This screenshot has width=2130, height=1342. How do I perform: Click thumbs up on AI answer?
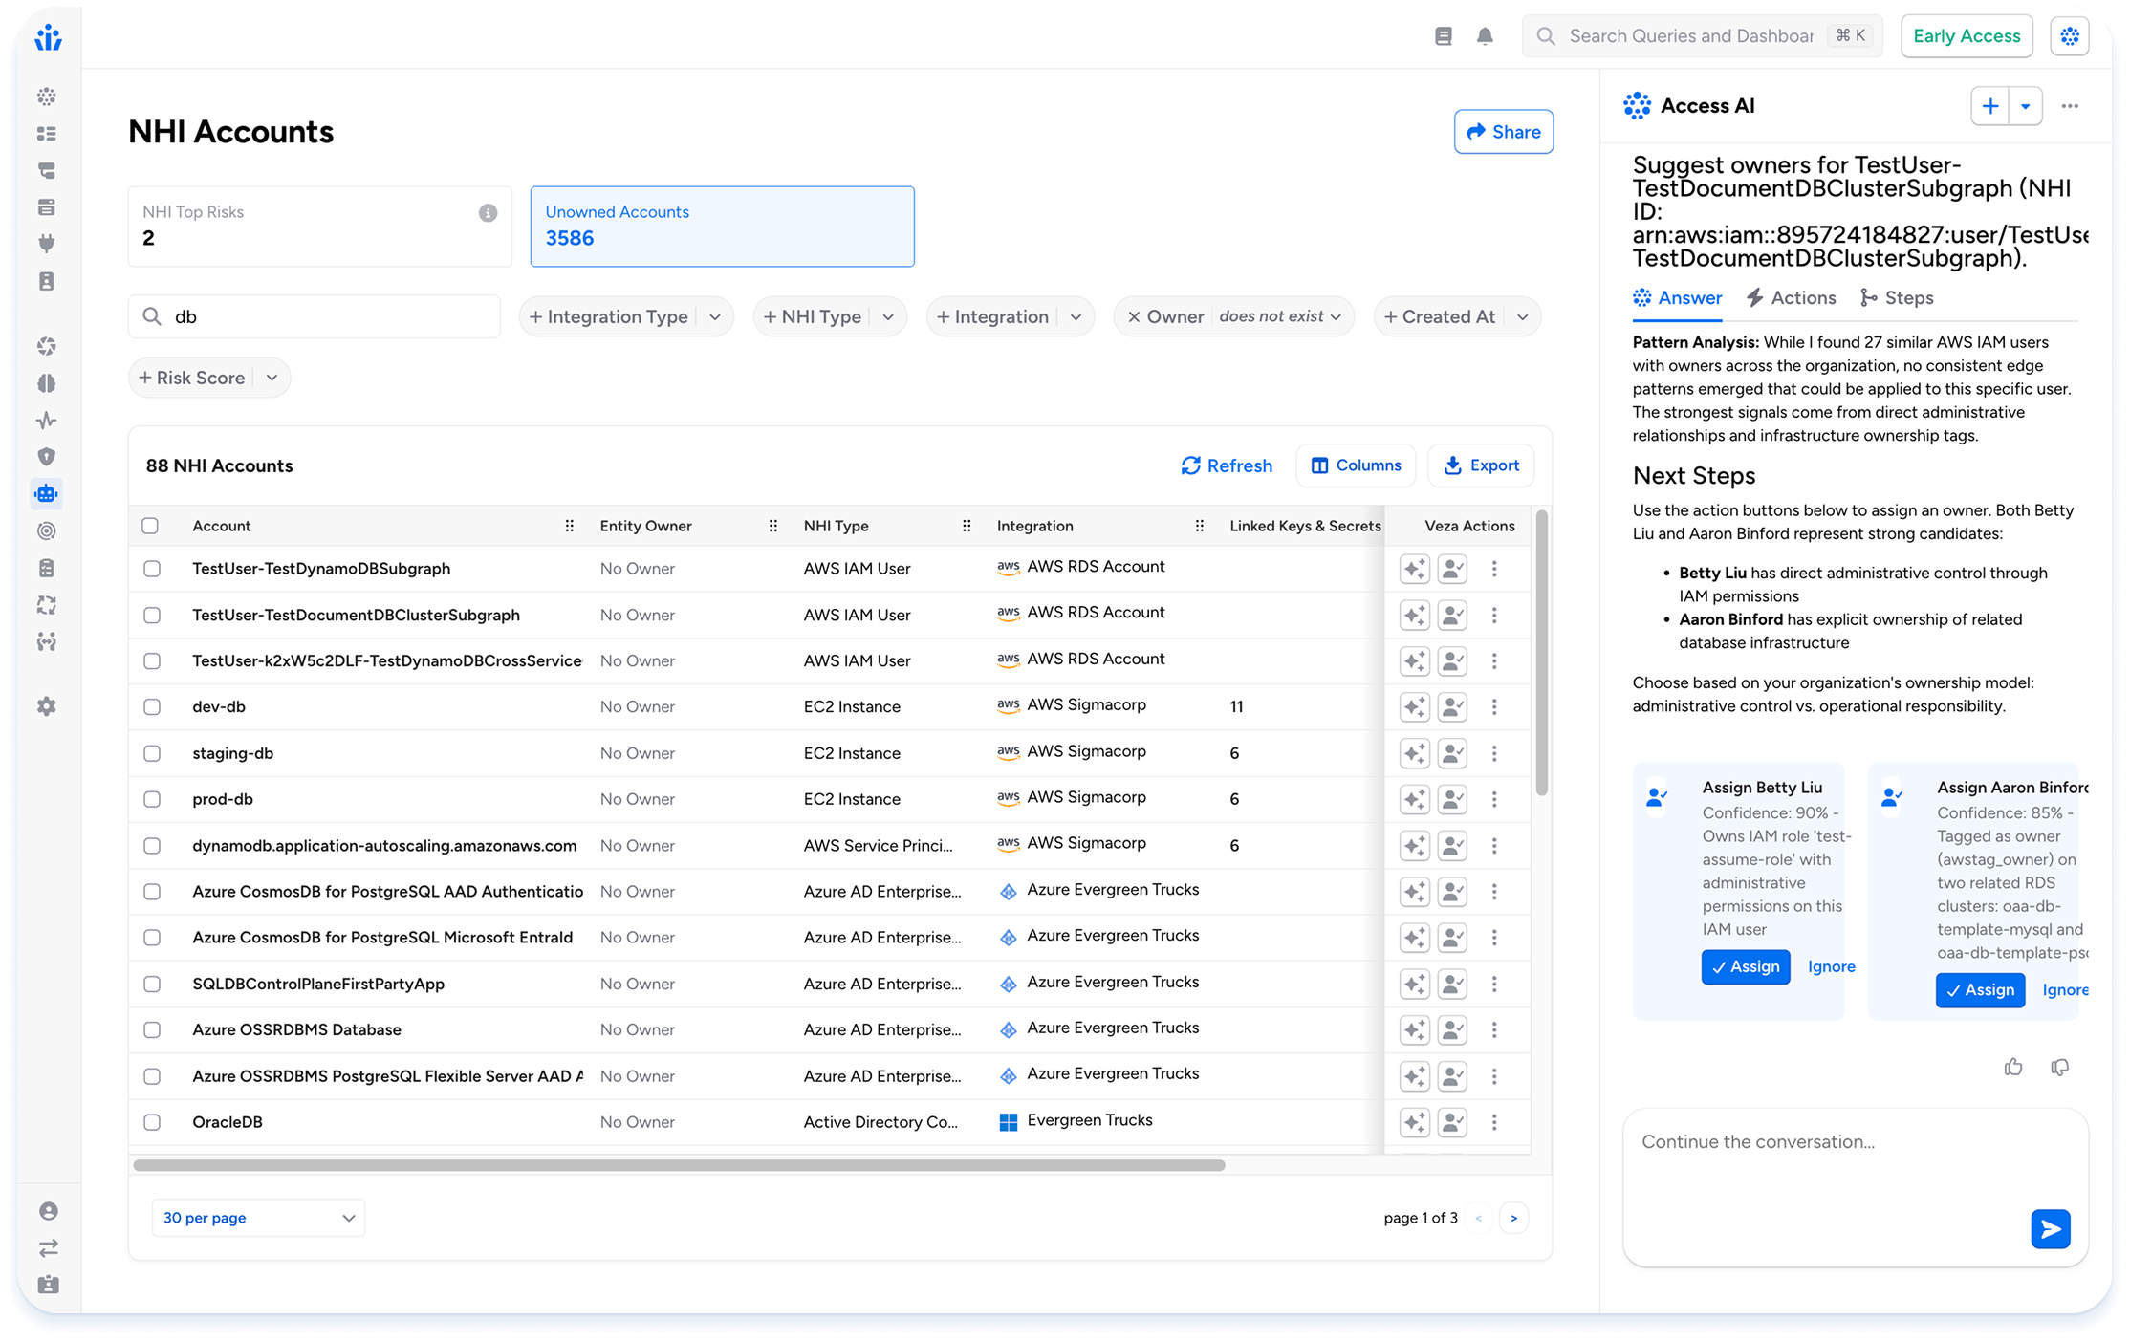pos(2013,1067)
